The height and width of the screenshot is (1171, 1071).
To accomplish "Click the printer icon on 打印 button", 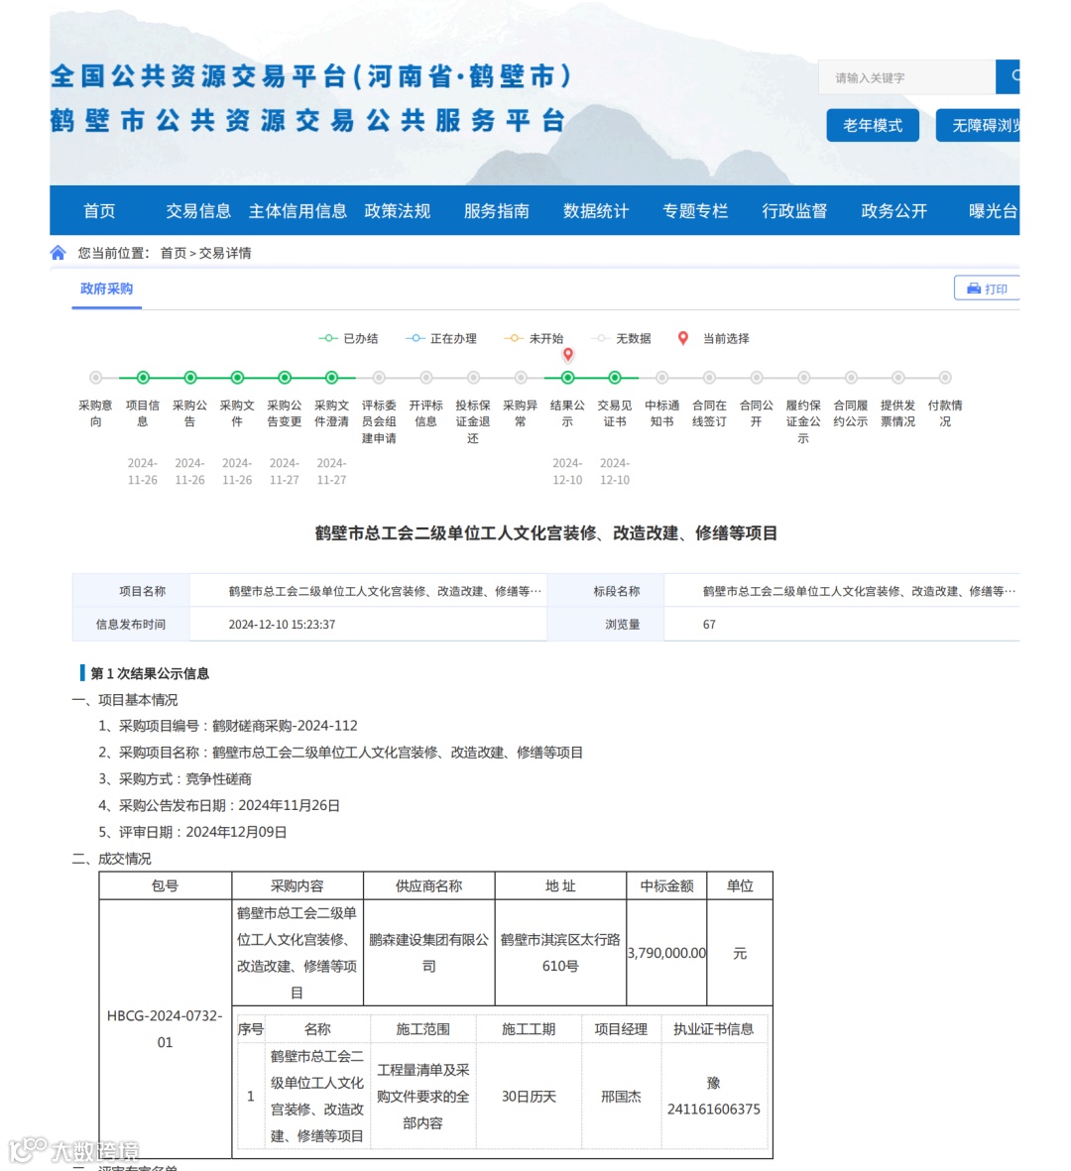I will pyautogui.click(x=974, y=289).
